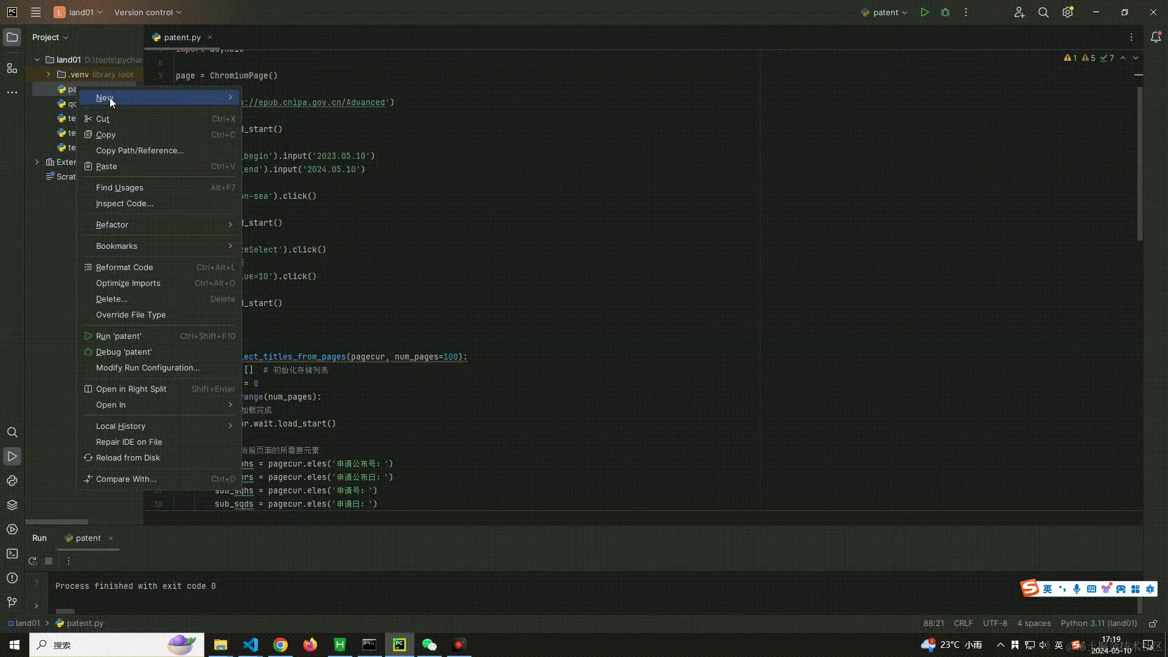
Task: Open Search Everywhere with magnifier icon
Action: (x=1044, y=12)
